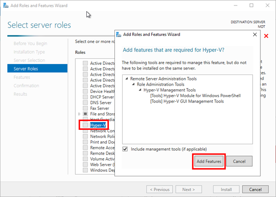
Task: Check the Remote Access role checkbox
Action: pyautogui.click(x=85, y=148)
